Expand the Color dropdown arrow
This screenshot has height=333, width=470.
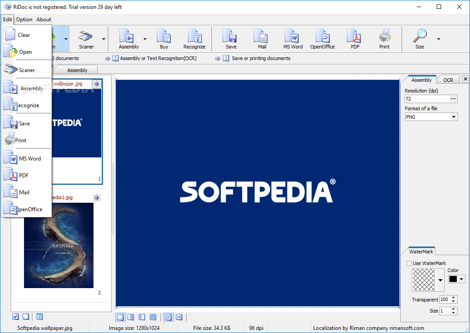461,279
